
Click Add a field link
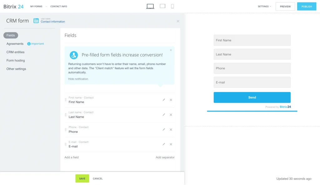tap(72, 157)
